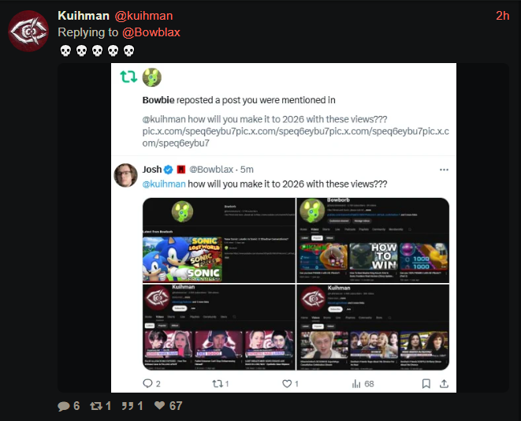Open the three-dot menu on Josh's tweet
521x421 pixels.
[444, 170]
